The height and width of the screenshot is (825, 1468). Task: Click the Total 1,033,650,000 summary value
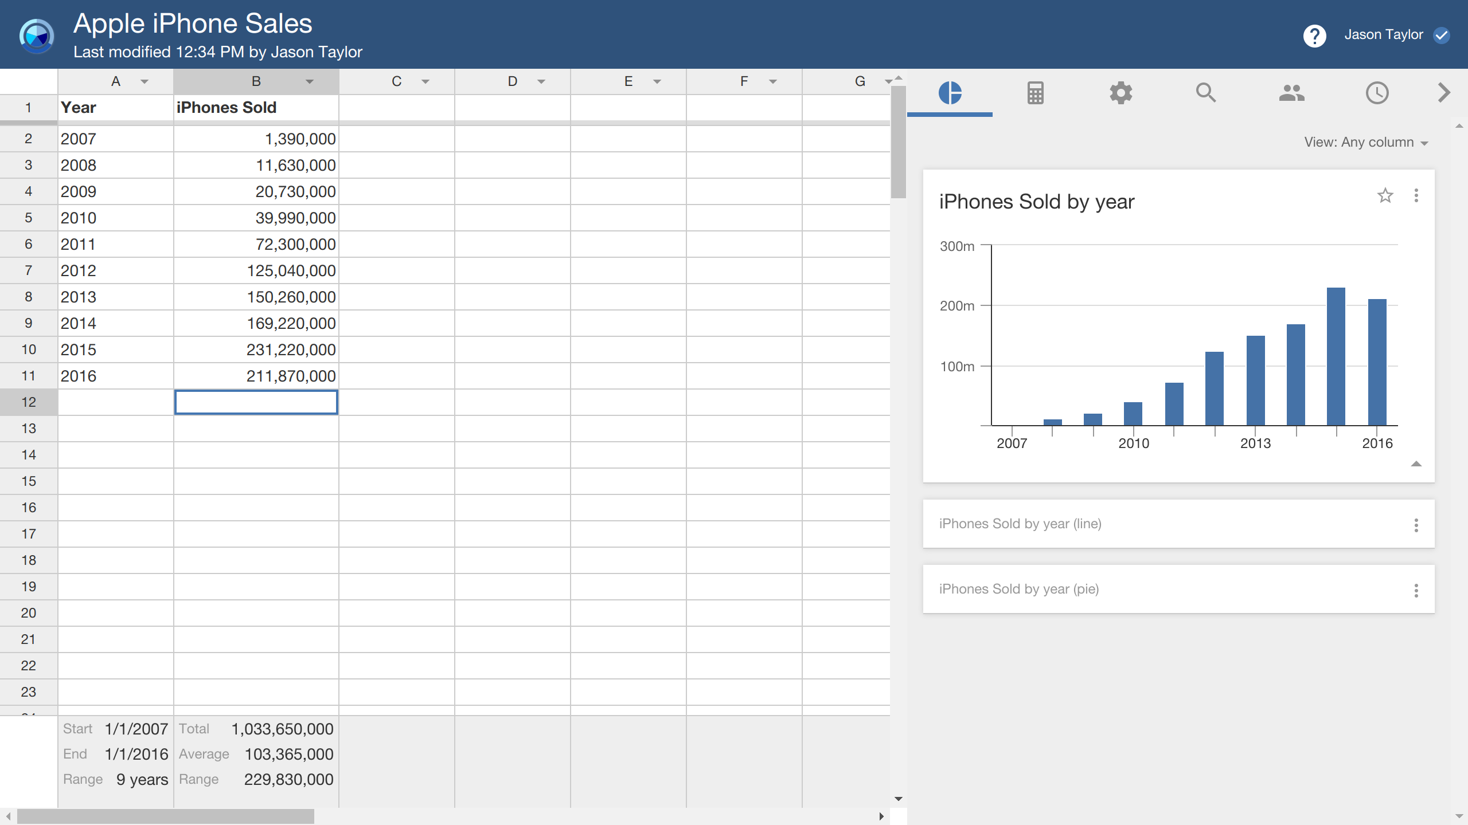pyautogui.click(x=282, y=729)
